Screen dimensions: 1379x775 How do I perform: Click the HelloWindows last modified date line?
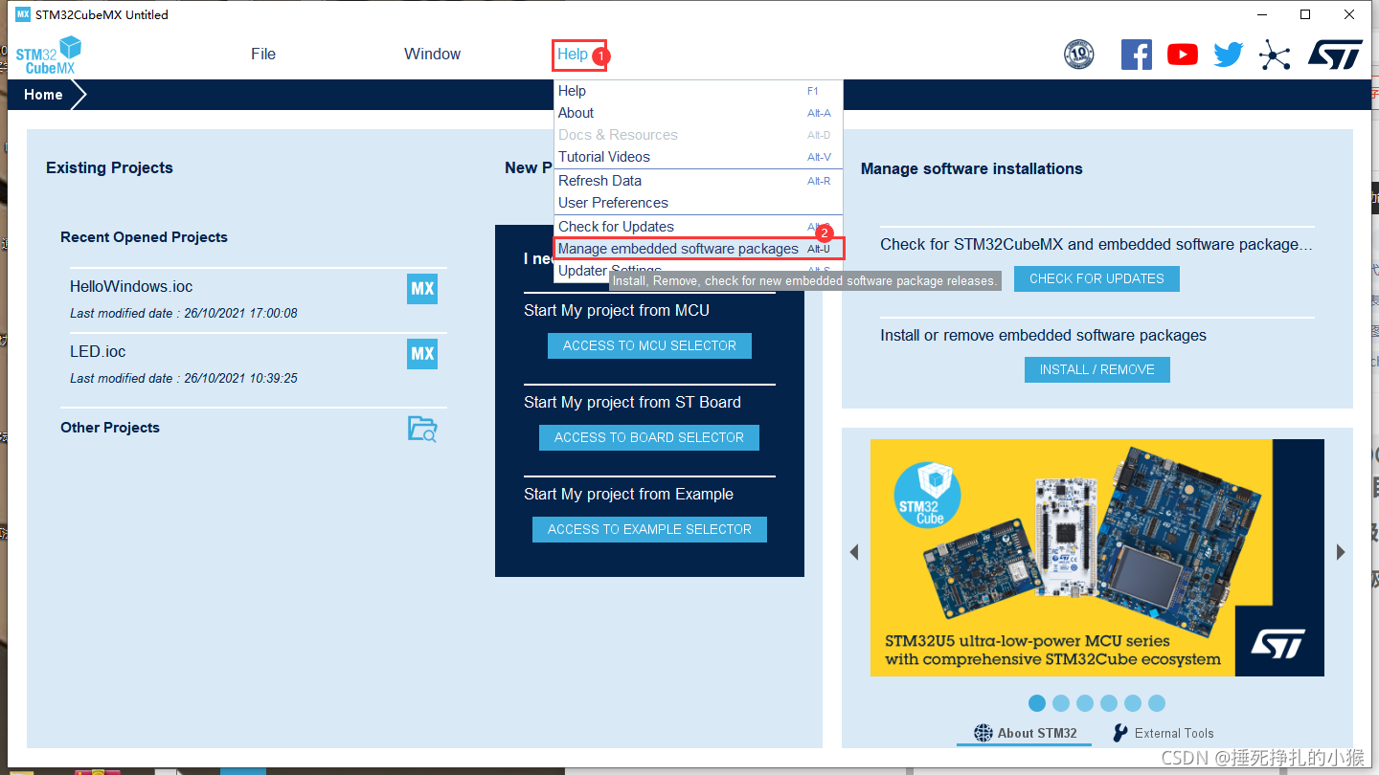[x=184, y=313]
